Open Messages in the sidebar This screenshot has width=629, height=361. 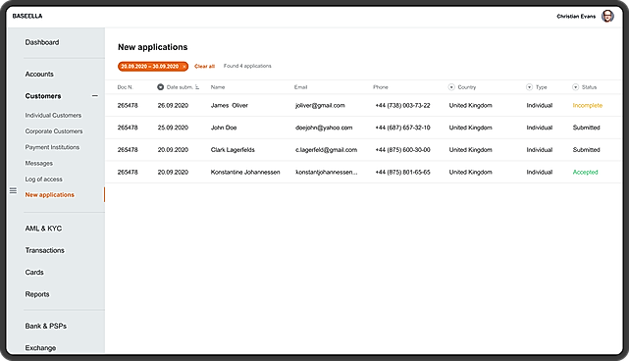coord(39,163)
